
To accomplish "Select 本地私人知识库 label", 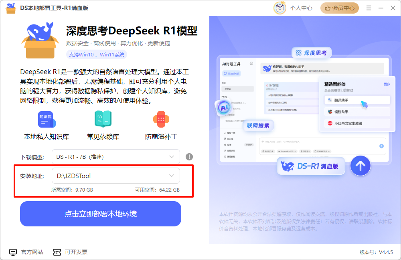I will coord(47,137).
